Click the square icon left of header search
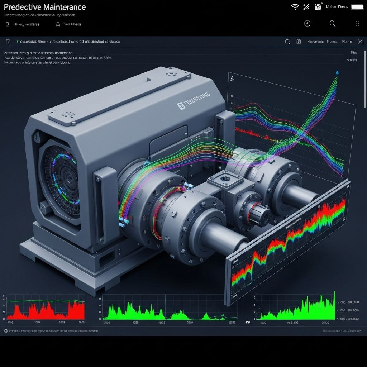 pyautogui.click(x=307, y=24)
